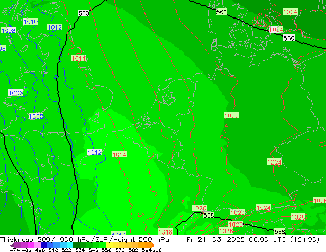Viewport: 326px width, 252px height.
Task: Click the 570 legend value
Action: point(120,250)
